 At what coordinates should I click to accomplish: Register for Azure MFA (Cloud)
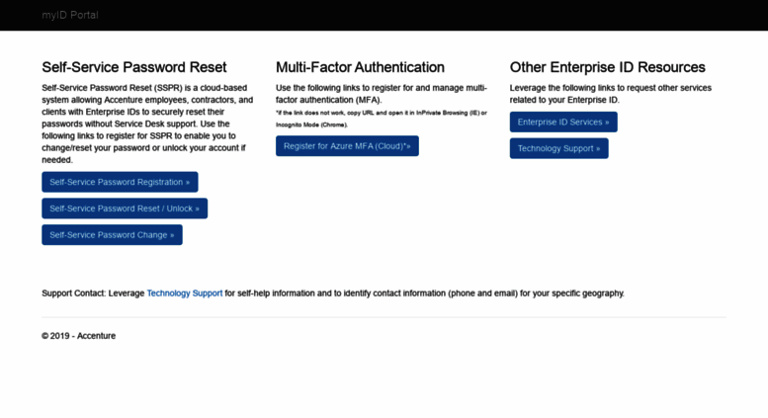[347, 146]
